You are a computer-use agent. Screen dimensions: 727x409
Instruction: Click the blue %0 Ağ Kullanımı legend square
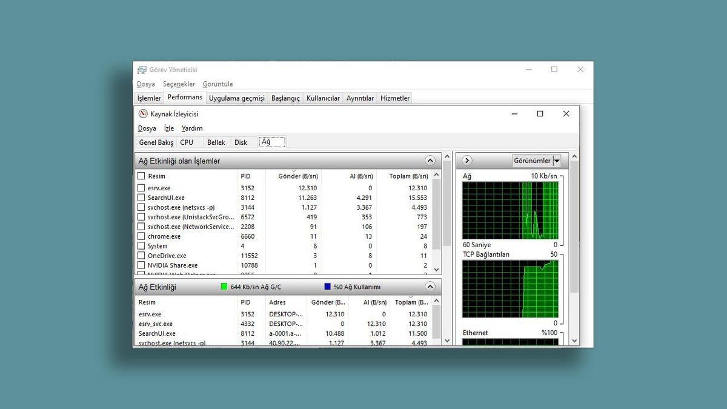click(327, 286)
